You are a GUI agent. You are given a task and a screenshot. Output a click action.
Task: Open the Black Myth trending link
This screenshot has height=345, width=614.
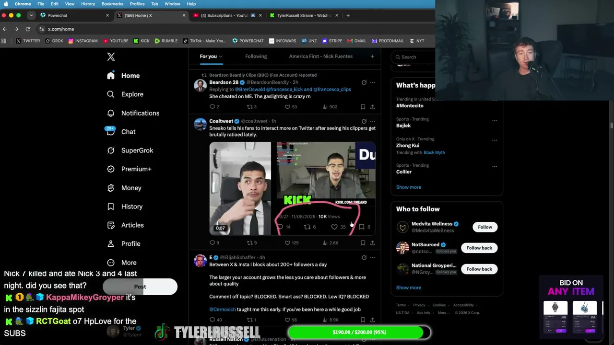point(434,152)
